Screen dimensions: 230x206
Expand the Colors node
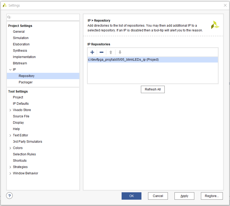pos(10,148)
